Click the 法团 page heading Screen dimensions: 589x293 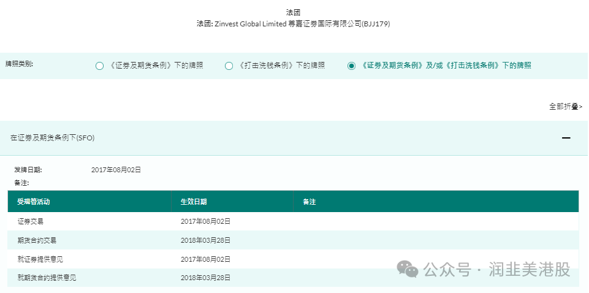click(294, 12)
